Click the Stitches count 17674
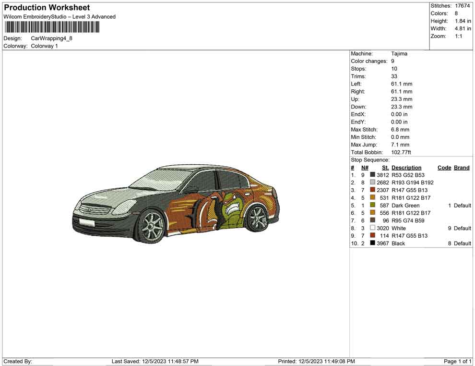This screenshot has height=366, width=475. (462, 6)
